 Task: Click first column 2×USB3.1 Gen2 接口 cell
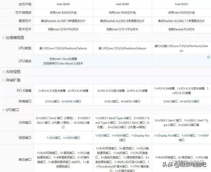click(63, 123)
